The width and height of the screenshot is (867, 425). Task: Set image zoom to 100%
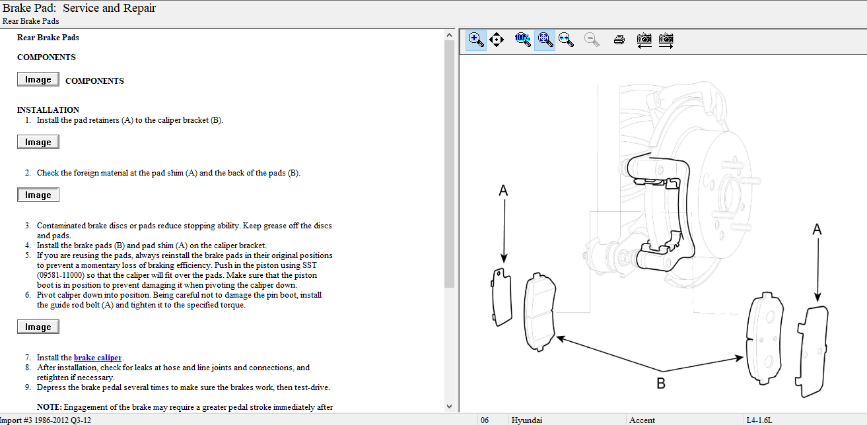[x=522, y=40]
